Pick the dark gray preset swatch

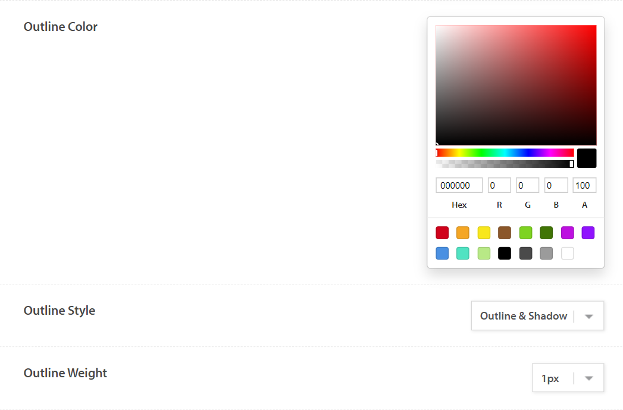coord(525,253)
